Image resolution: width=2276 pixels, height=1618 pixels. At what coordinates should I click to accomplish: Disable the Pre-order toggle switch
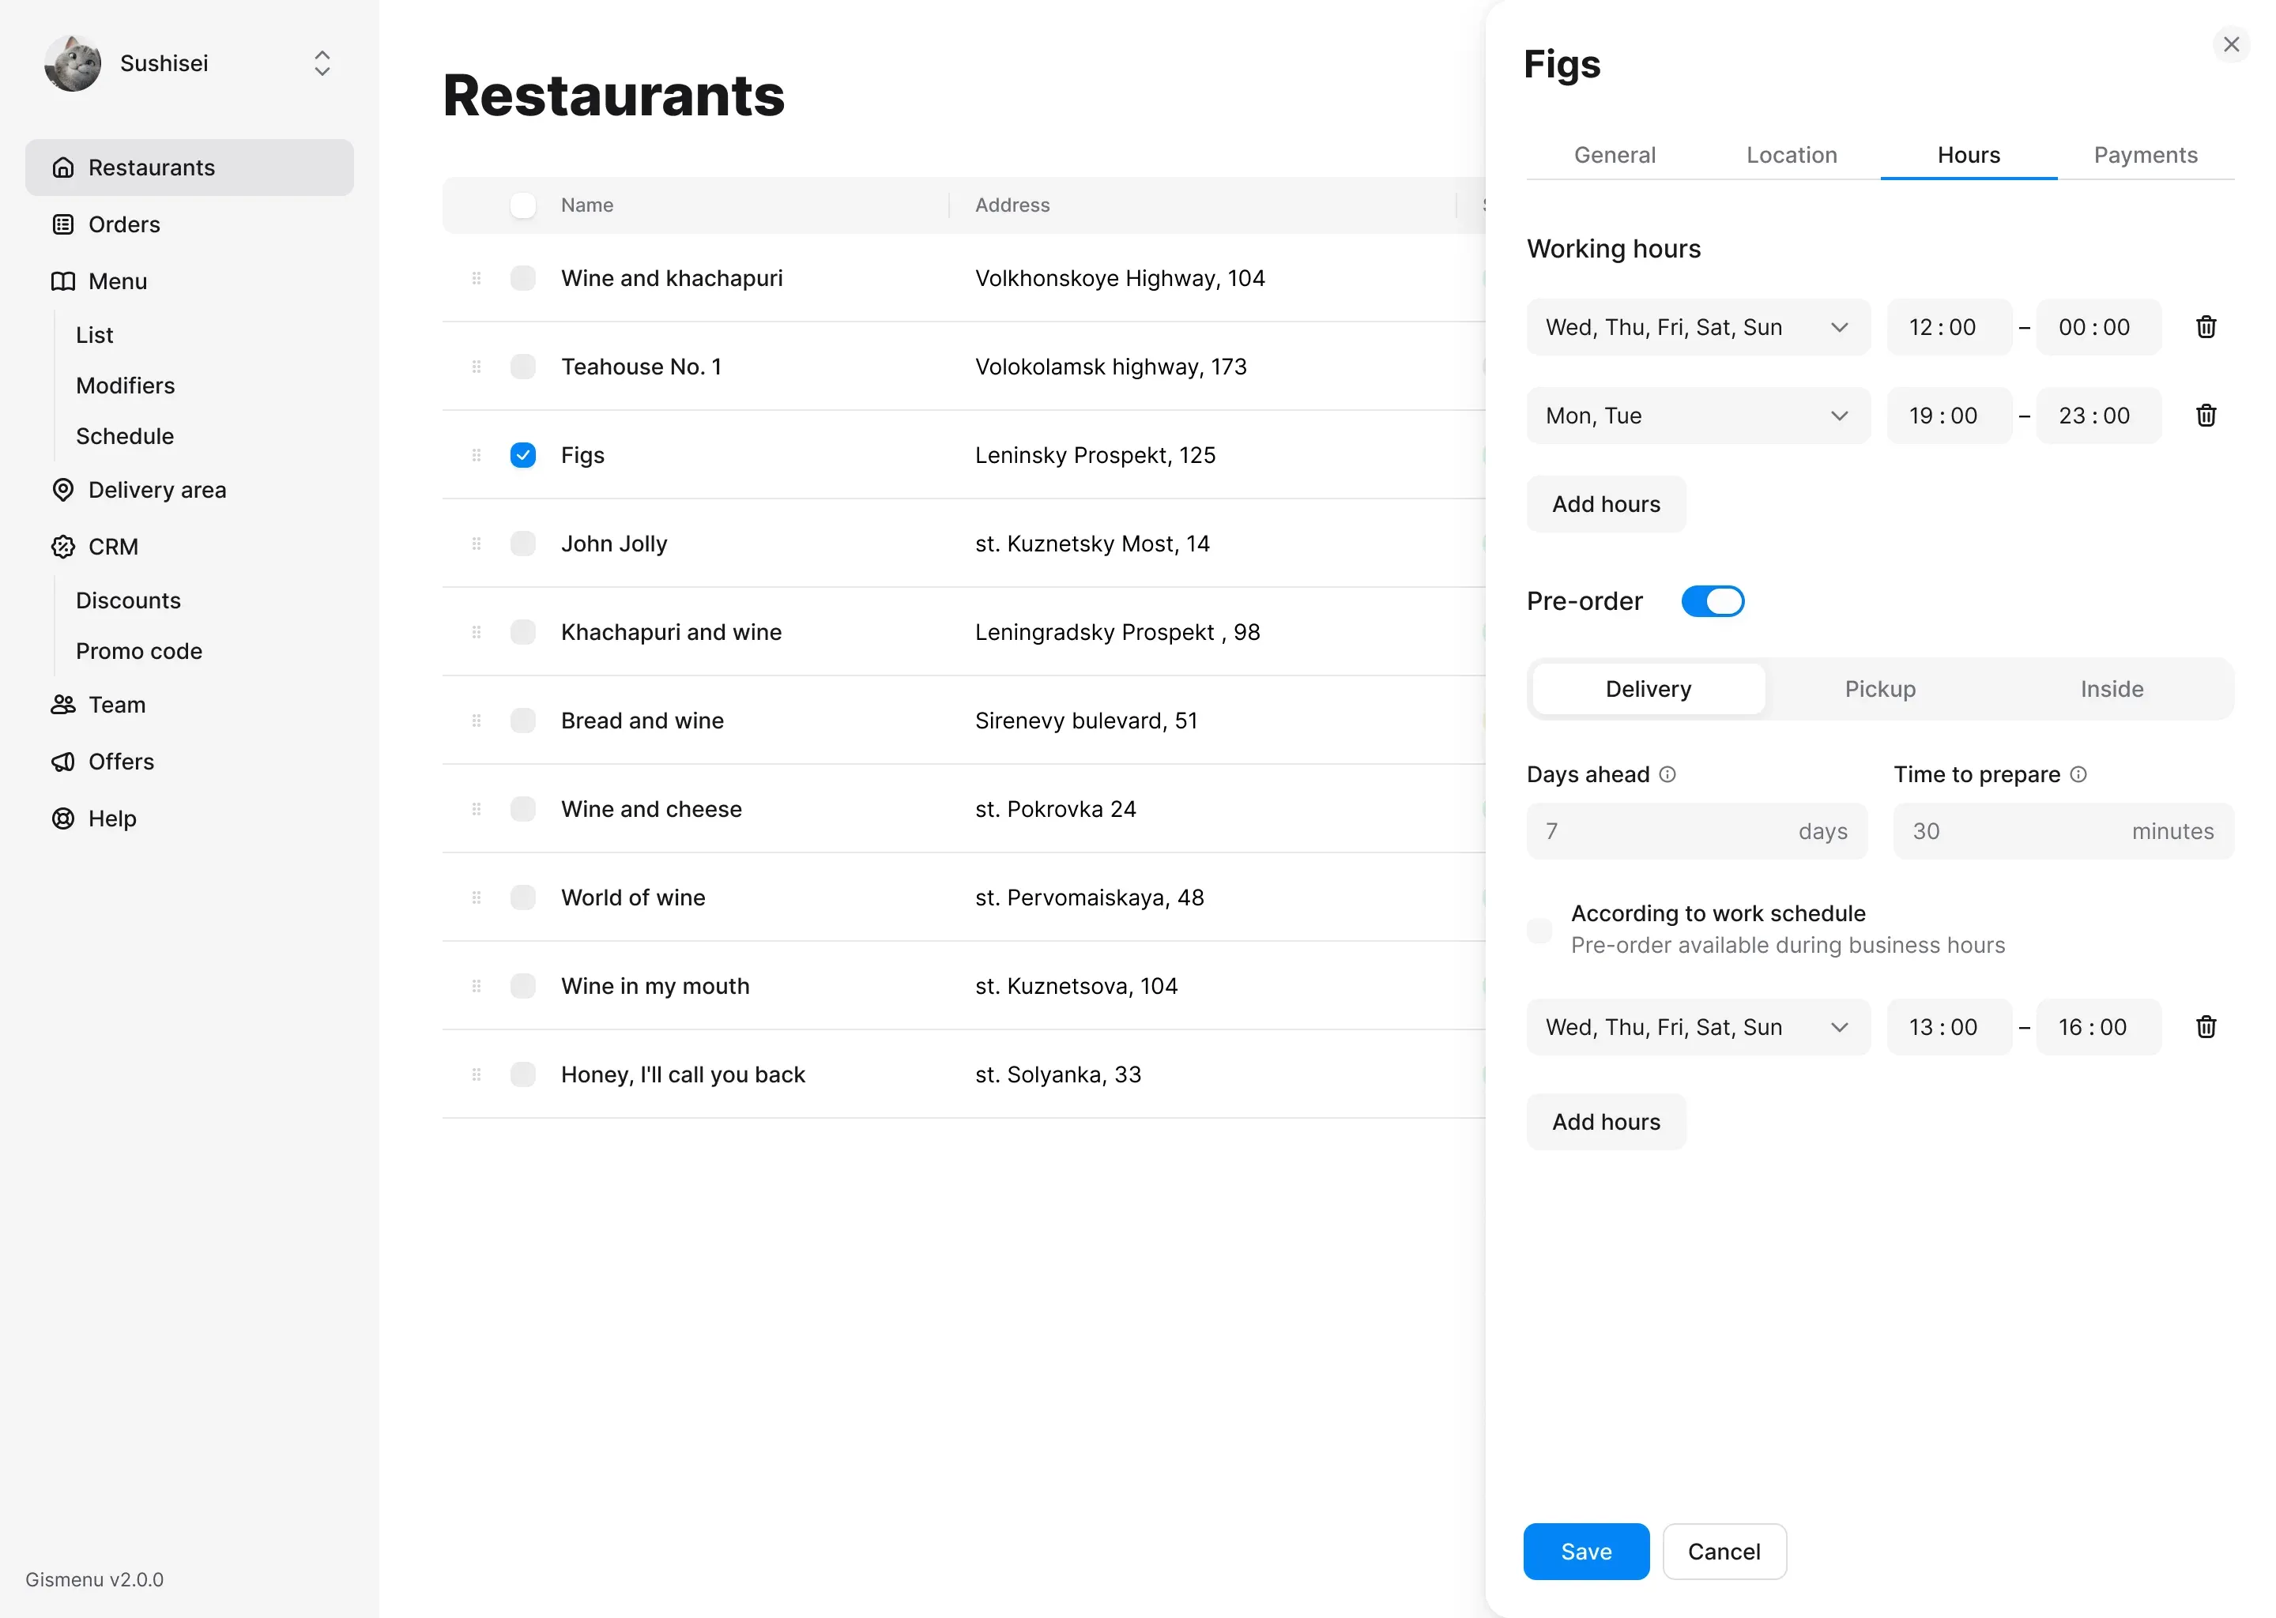[x=1712, y=600]
